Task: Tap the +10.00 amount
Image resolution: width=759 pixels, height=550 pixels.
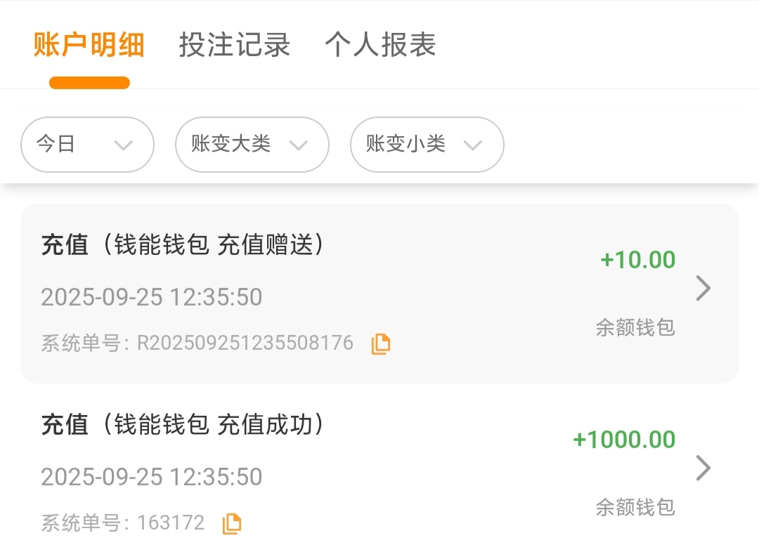Action: 637,260
